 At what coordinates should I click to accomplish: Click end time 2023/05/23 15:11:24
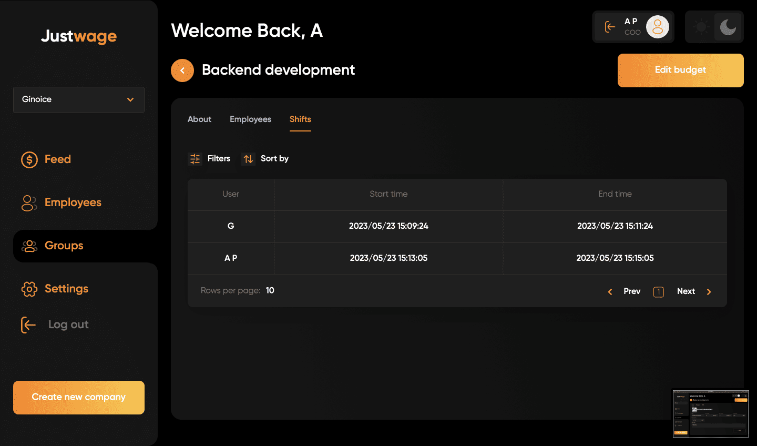tap(615, 226)
